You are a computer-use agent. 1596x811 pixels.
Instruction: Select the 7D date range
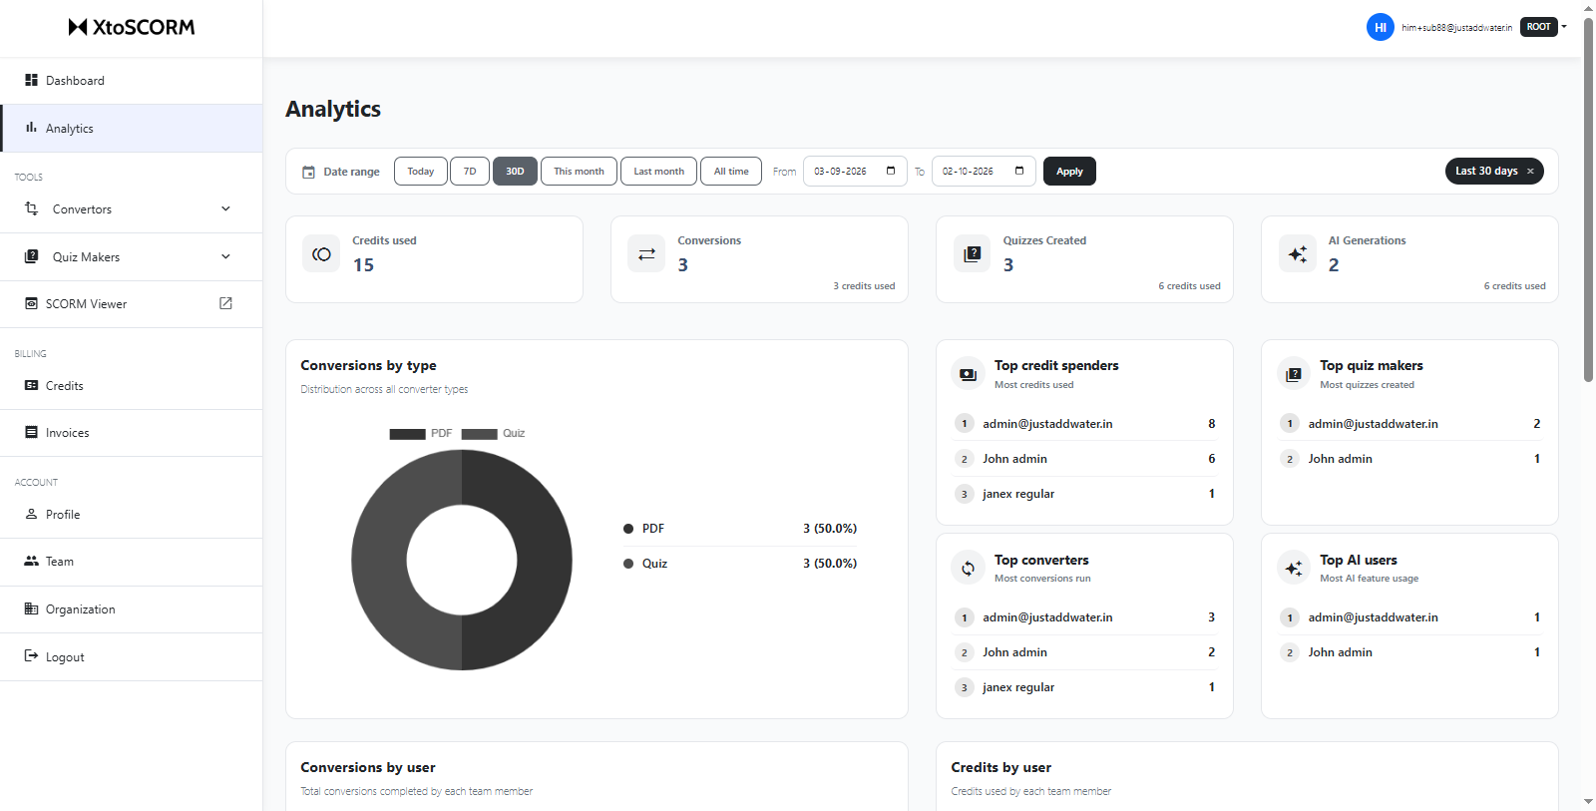(470, 172)
